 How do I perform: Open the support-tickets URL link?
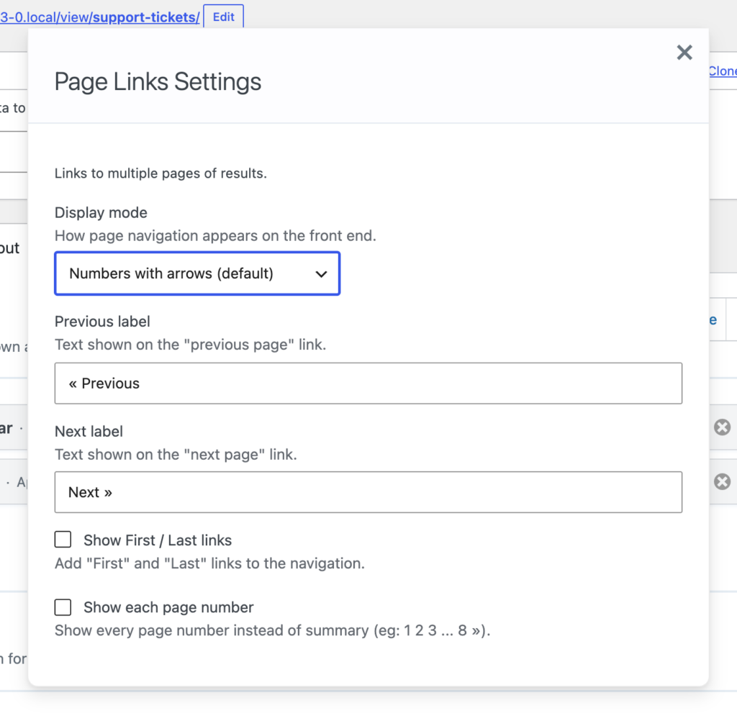click(99, 17)
